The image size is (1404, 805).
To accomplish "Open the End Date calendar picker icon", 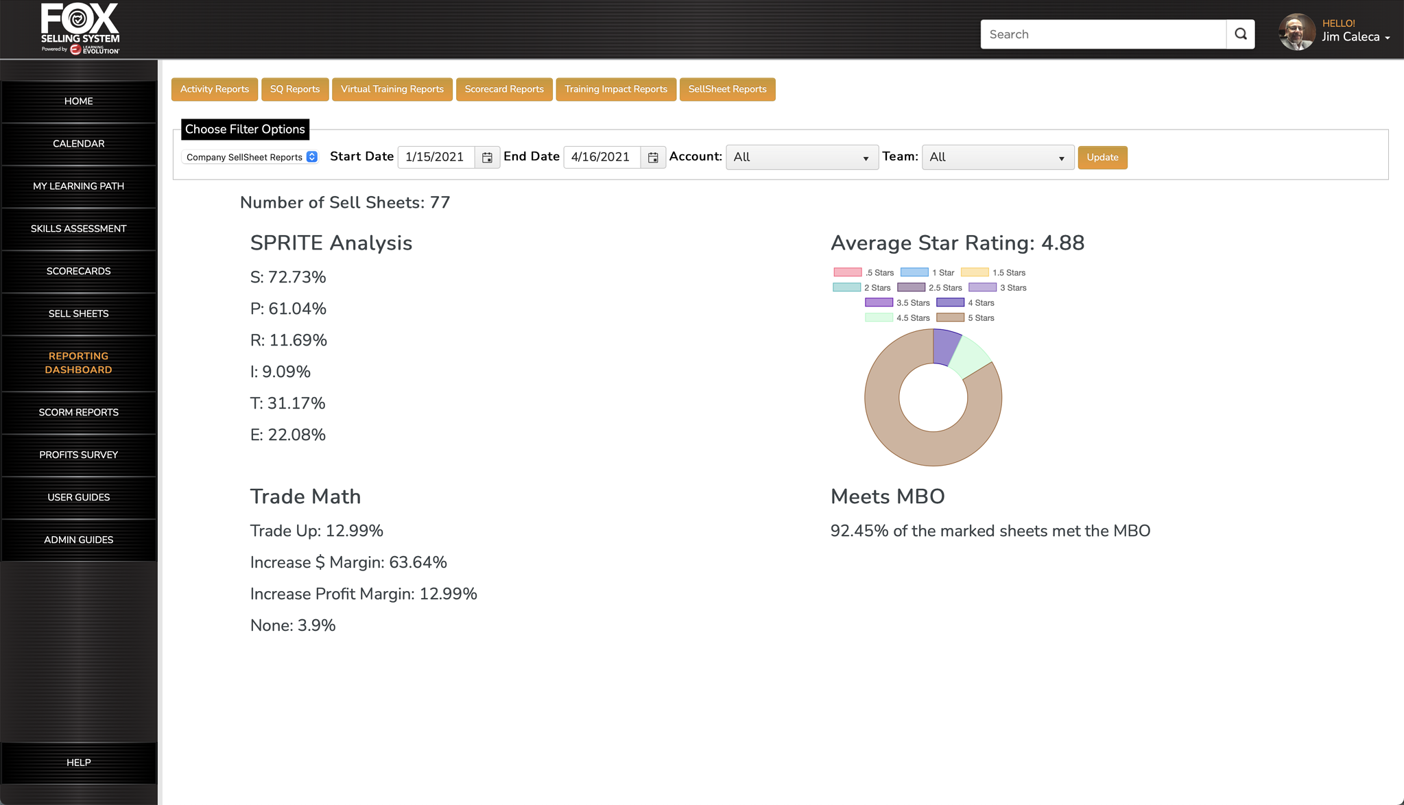I will pyautogui.click(x=653, y=157).
